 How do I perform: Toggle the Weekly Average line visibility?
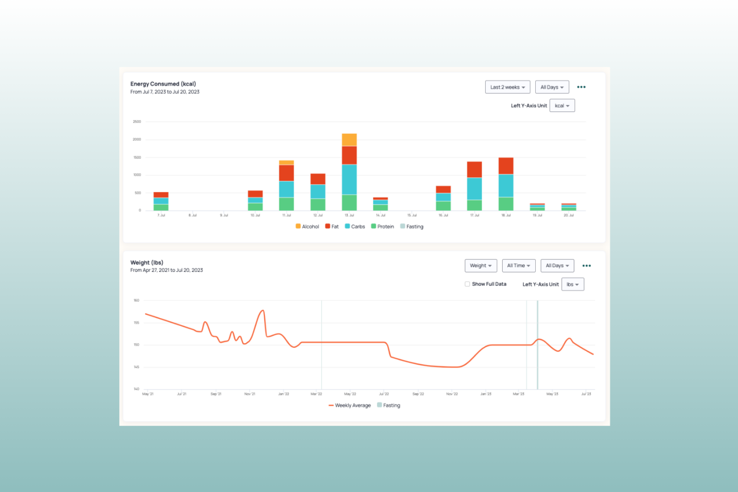click(350, 405)
